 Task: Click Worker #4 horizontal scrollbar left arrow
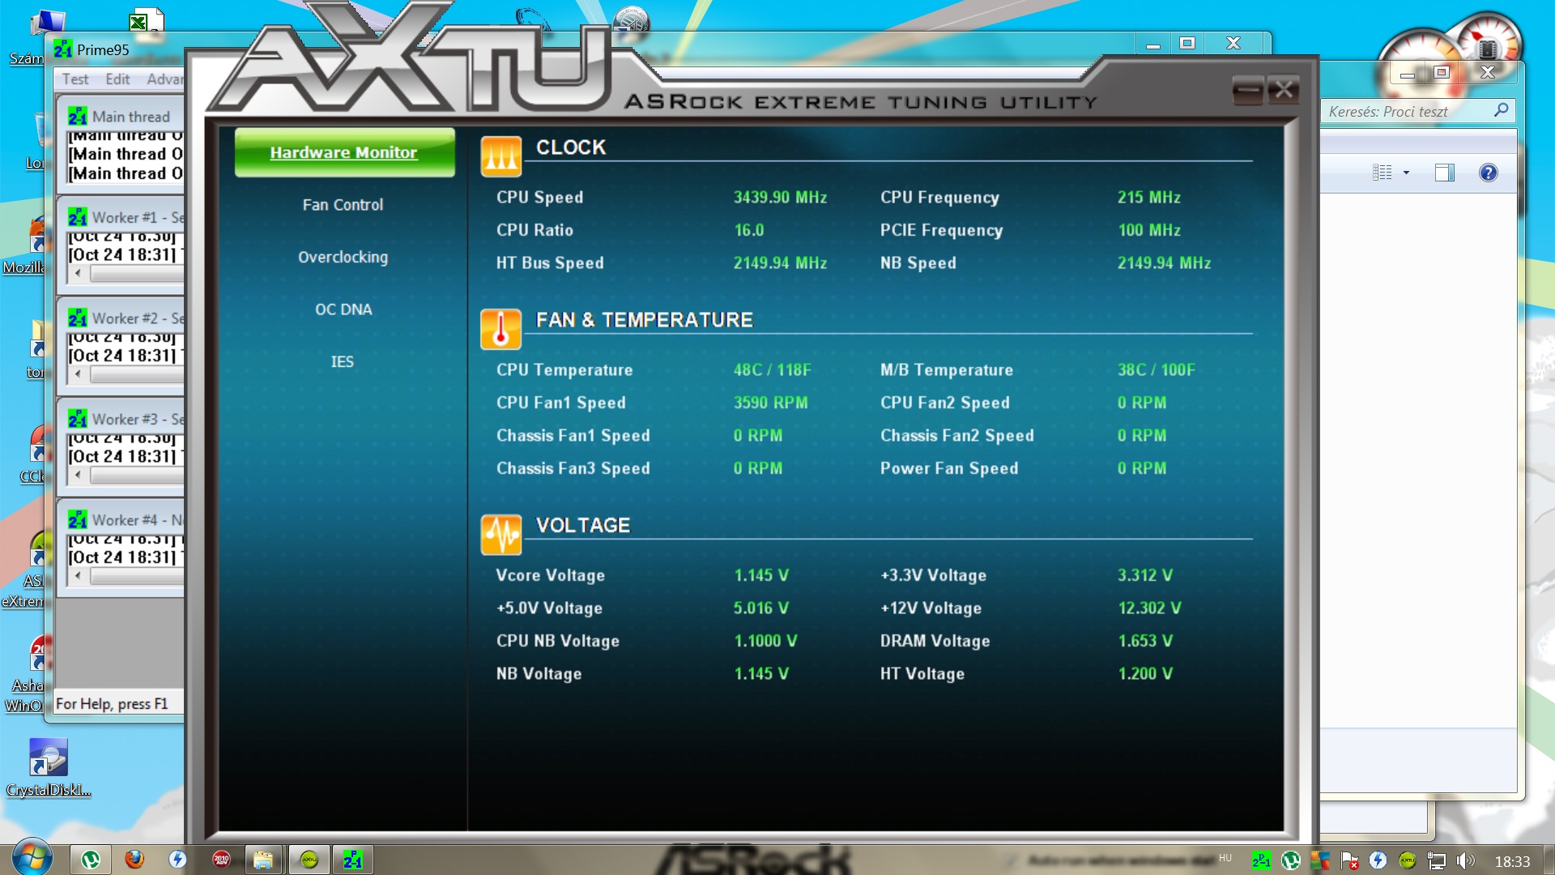(78, 576)
